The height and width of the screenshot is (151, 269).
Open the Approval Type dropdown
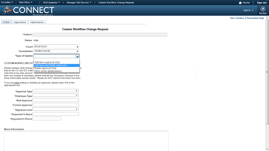[55, 91]
